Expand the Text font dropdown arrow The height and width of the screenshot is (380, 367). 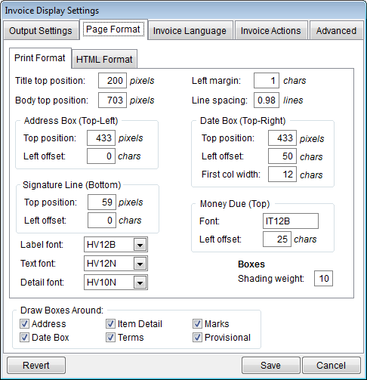[x=140, y=264]
